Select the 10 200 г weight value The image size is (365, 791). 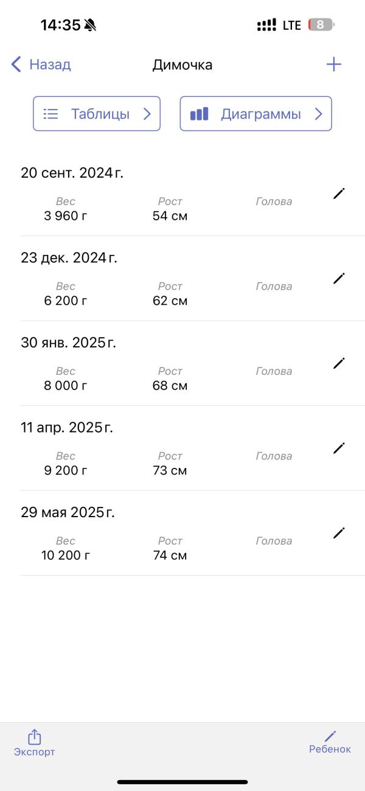65,555
